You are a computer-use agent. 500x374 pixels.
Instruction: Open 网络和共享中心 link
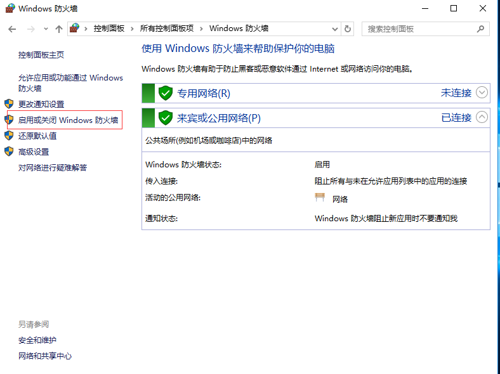(x=45, y=356)
